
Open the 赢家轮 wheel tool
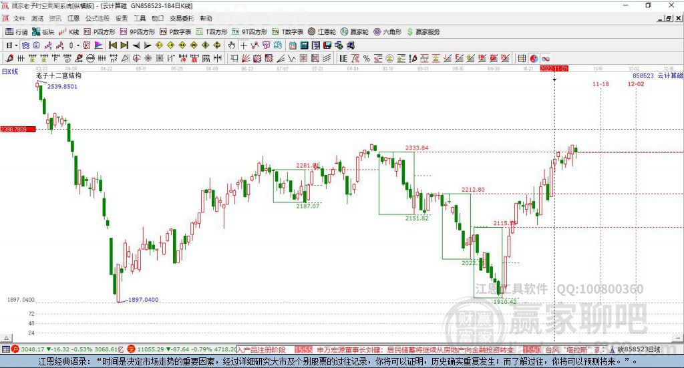coord(355,32)
